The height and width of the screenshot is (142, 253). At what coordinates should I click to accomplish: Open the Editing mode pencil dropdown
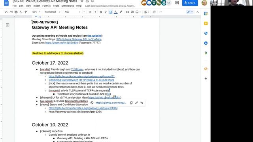click(x=190, y=12)
